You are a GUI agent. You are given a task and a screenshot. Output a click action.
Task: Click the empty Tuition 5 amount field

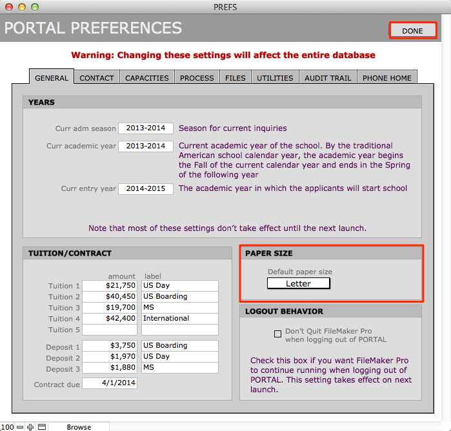coord(110,330)
